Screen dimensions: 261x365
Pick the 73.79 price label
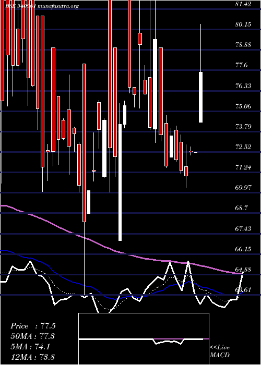click(243, 127)
